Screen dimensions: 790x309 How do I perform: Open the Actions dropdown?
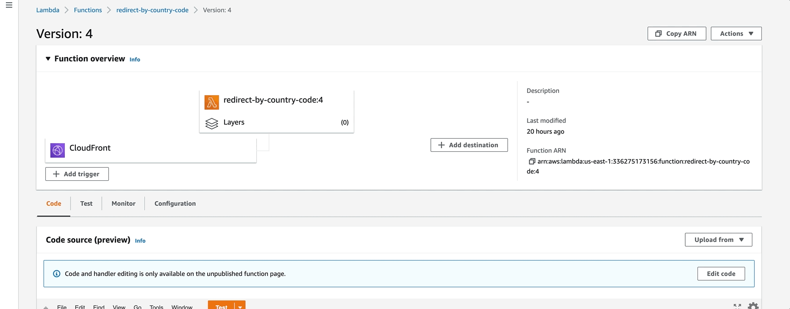coord(736,34)
